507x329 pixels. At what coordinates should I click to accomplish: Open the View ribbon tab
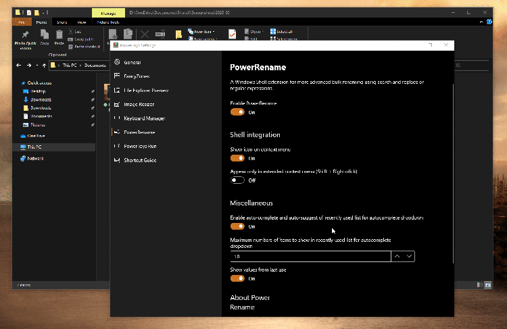81,22
